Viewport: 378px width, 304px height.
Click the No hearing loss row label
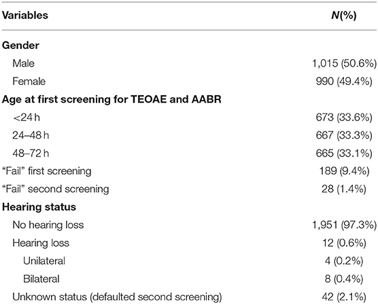(48, 225)
